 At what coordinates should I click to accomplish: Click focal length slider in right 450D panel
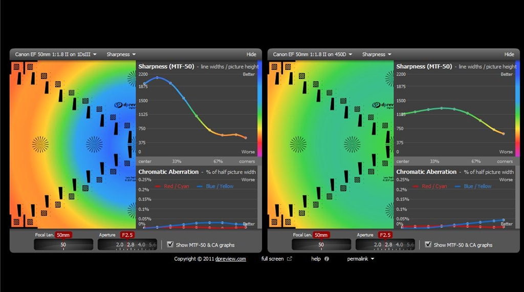(321, 244)
